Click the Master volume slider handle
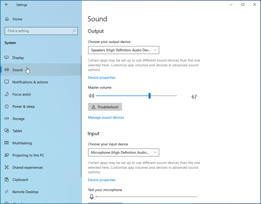The width and height of the screenshot is (261, 204). coord(150,96)
